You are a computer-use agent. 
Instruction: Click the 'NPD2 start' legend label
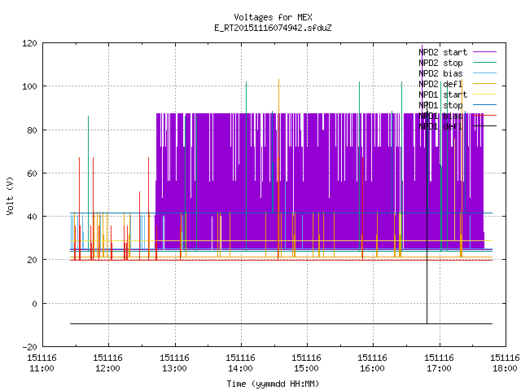click(443, 52)
